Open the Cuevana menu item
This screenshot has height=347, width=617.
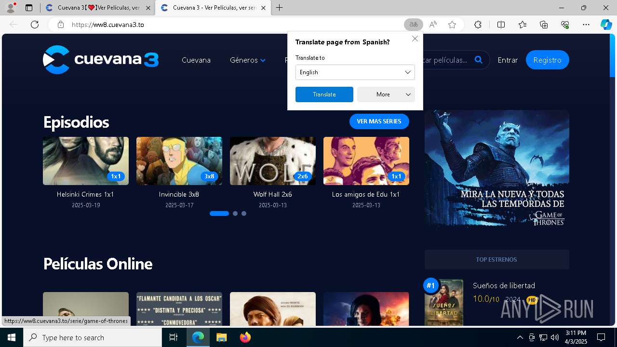[196, 60]
